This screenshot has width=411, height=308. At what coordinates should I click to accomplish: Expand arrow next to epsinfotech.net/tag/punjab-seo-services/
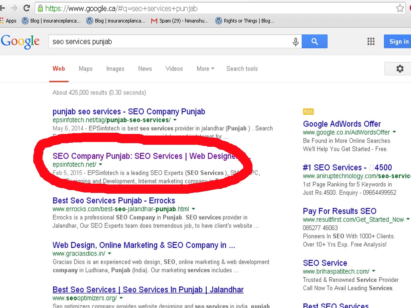[175, 120]
